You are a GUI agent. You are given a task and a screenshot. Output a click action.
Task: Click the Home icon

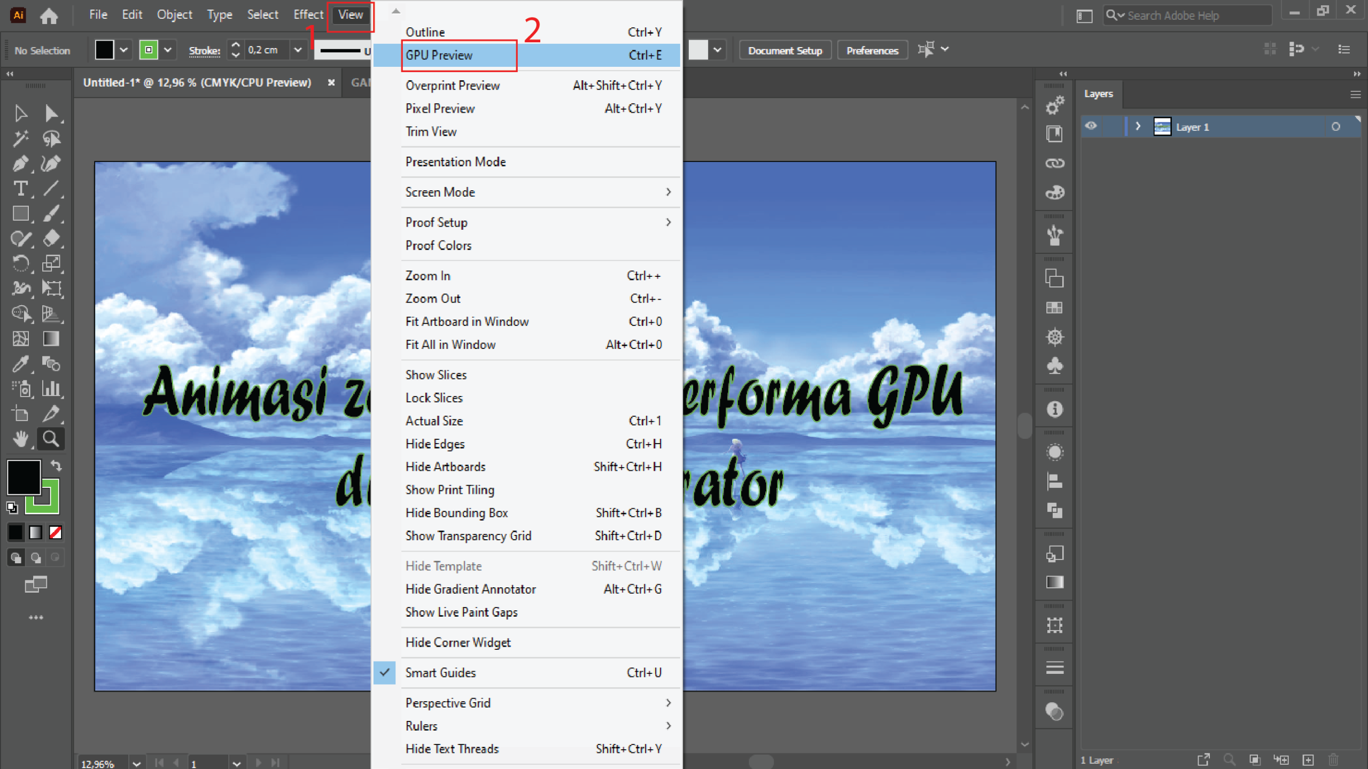point(49,15)
